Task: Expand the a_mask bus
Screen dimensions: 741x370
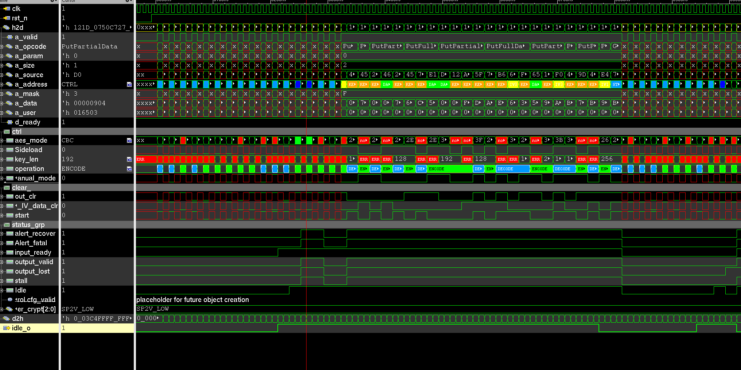Action: (x=2, y=94)
